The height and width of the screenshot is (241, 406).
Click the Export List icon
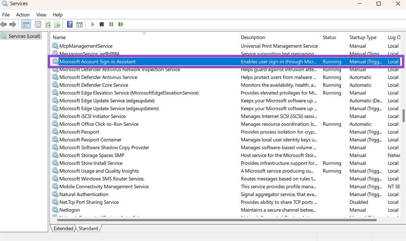(x=57, y=24)
